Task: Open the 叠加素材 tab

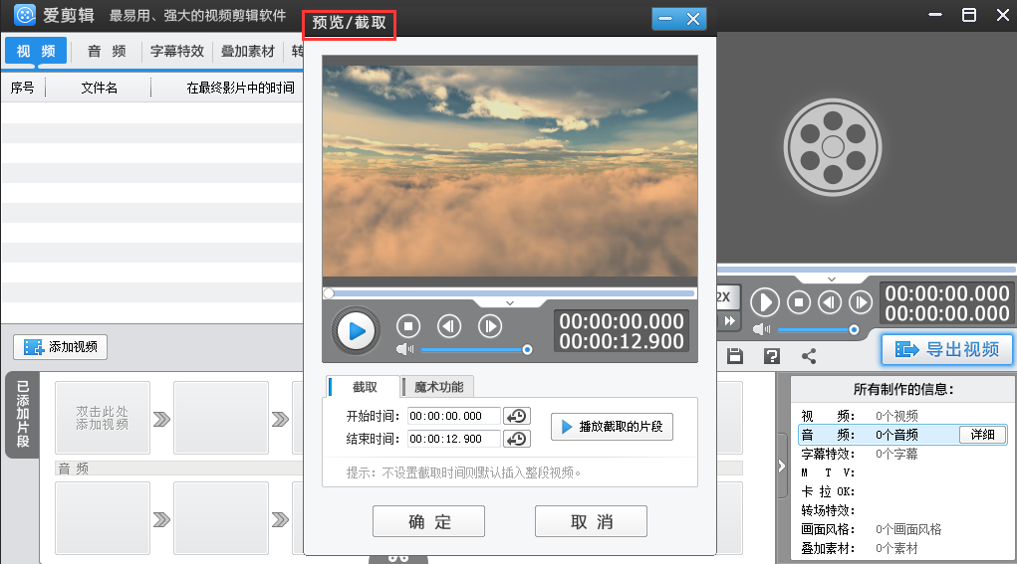Action: tap(248, 51)
